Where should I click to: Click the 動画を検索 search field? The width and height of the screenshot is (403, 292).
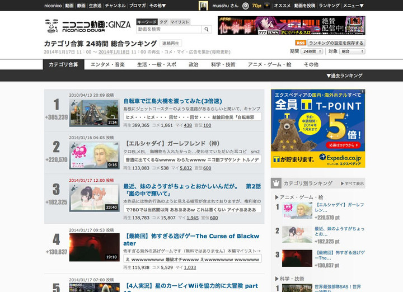pyautogui.click(x=169, y=29)
